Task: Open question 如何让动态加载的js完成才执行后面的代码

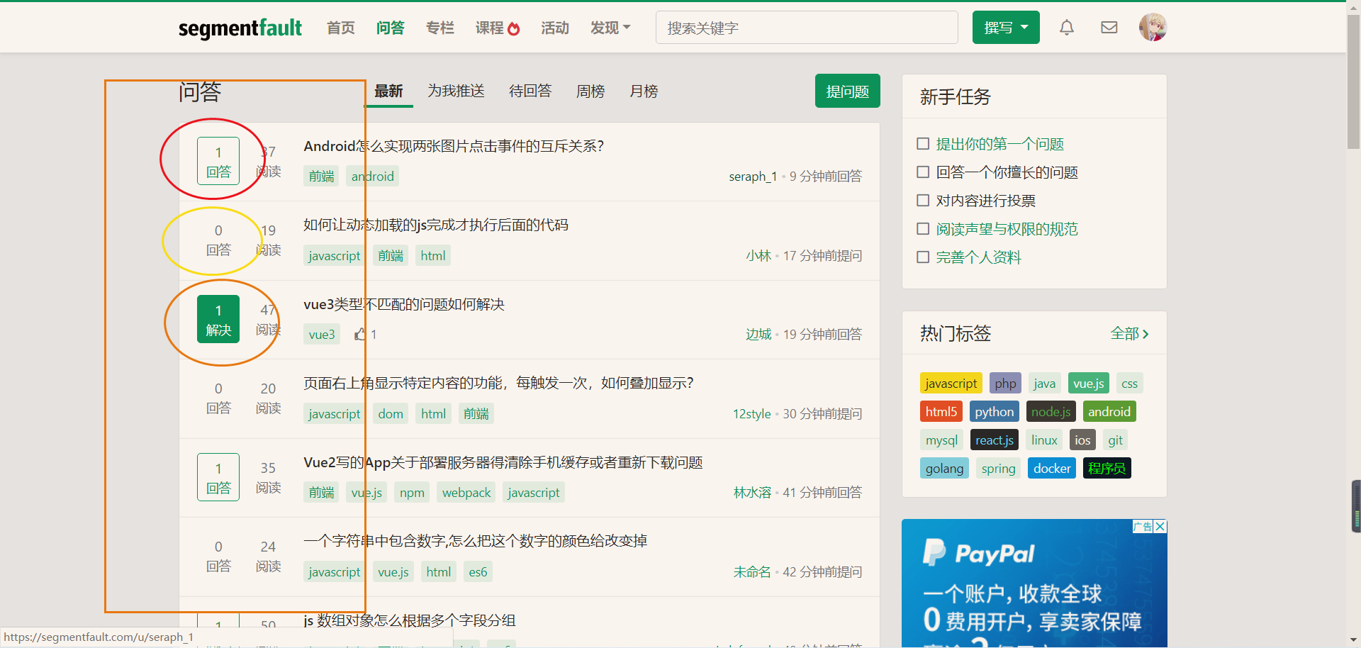Action: point(436,225)
